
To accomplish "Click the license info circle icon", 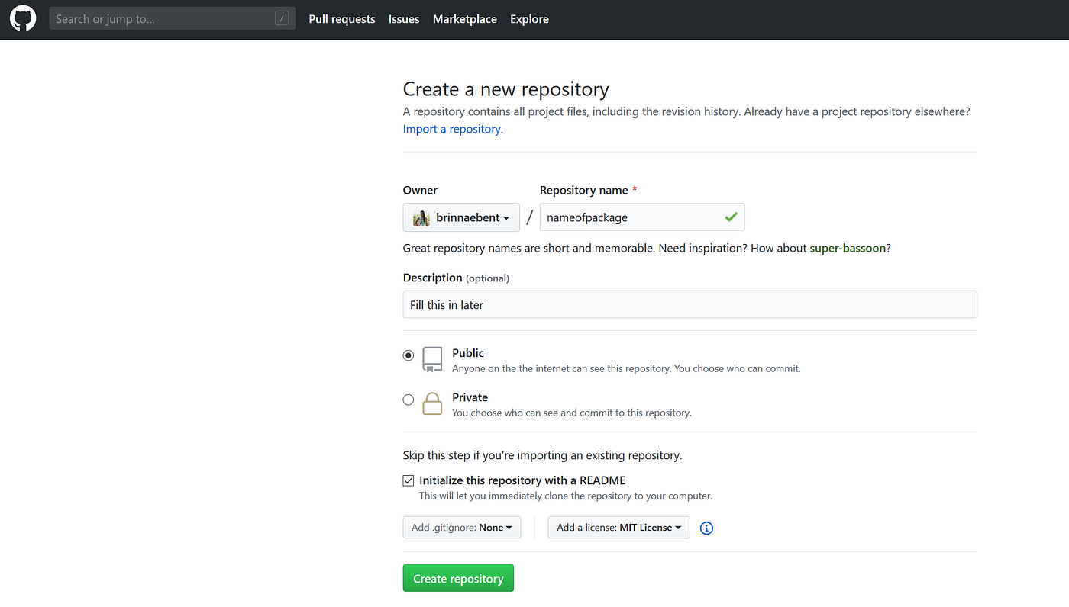I will [706, 528].
